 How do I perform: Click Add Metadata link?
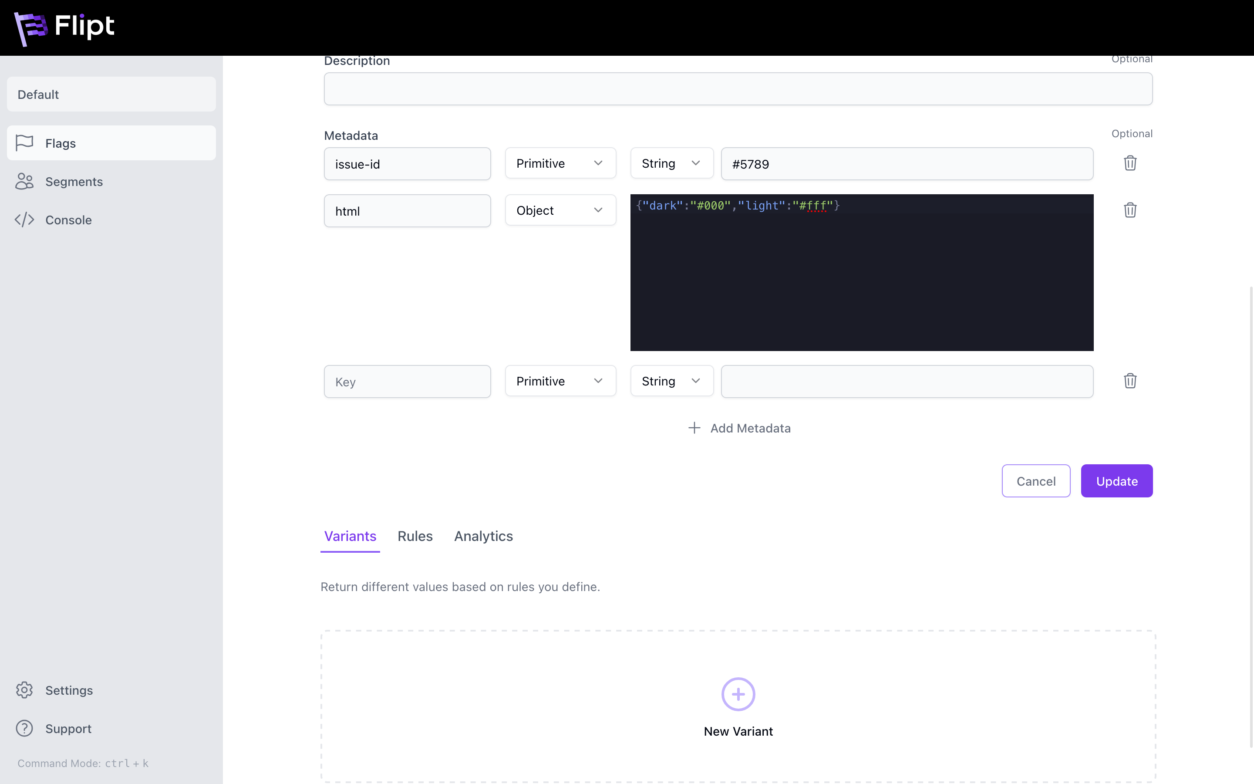739,428
